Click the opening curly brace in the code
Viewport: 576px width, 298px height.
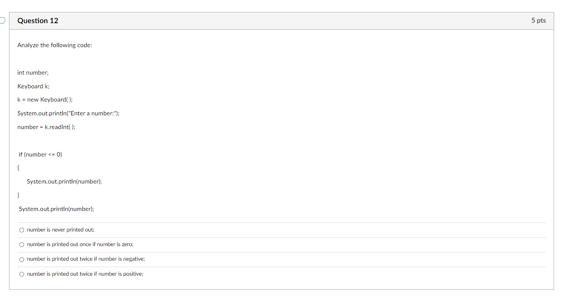click(x=18, y=168)
